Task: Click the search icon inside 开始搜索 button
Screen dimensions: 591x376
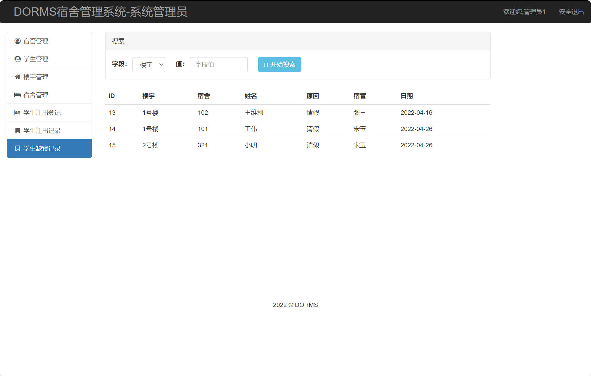Action: point(265,64)
